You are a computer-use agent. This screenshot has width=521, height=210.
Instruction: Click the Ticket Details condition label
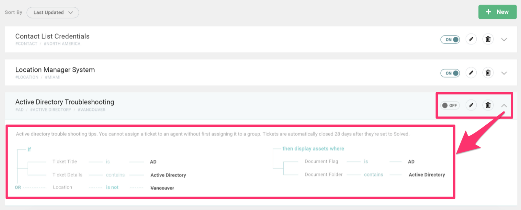click(x=68, y=175)
